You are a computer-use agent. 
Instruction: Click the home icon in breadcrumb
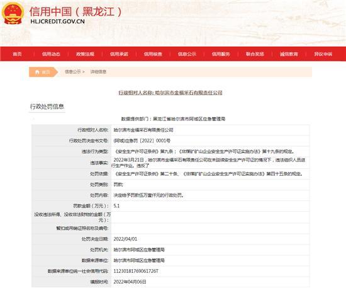(37, 72)
